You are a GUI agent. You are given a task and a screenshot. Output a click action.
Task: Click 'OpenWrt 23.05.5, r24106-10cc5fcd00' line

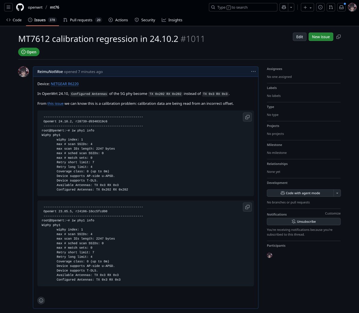tap(75, 211)
